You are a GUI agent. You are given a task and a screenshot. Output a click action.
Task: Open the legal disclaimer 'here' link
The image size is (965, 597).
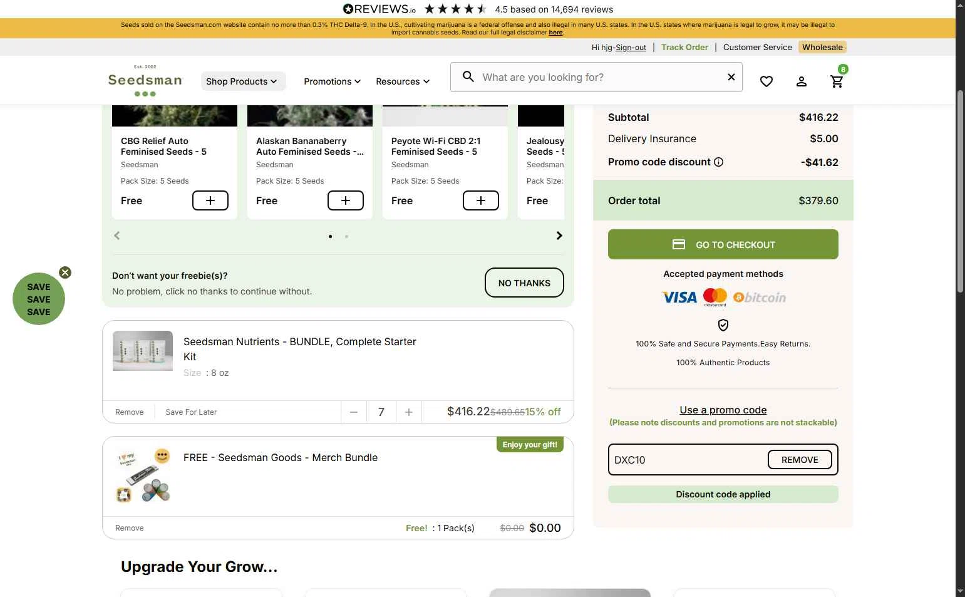(x=555, y=33)
